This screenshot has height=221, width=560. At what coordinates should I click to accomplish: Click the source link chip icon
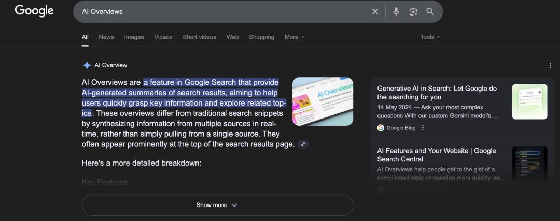[x=303, y=144]
